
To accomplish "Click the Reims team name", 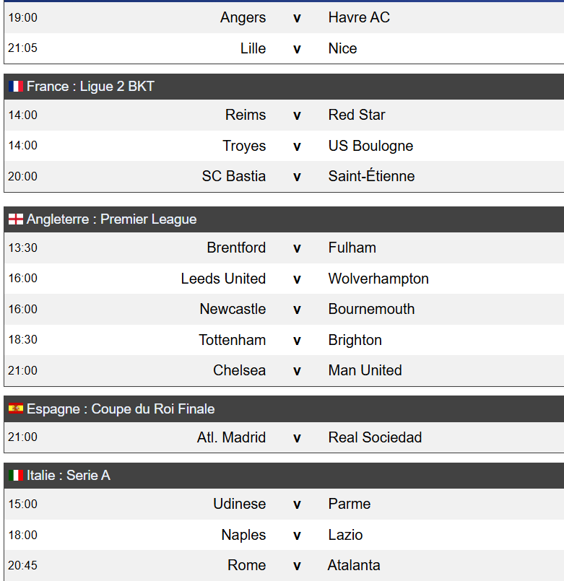I will pyautogui.click(x=246, y=115).
